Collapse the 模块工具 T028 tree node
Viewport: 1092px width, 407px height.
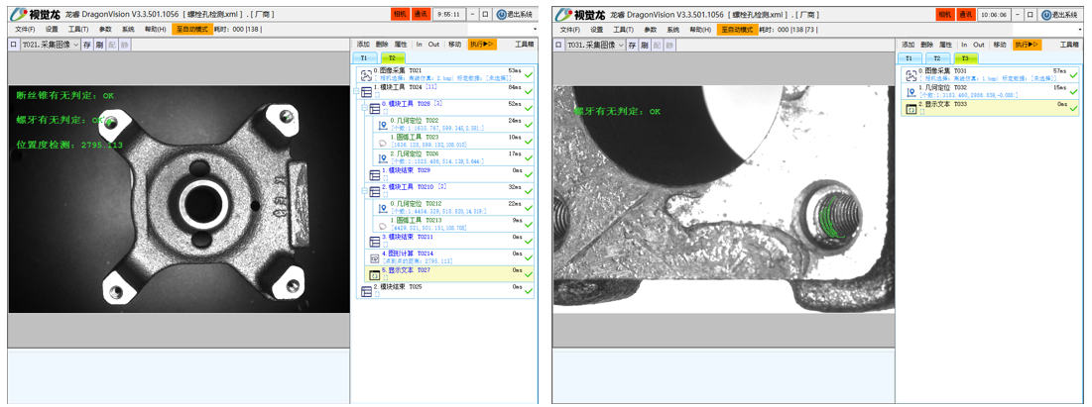364,109
